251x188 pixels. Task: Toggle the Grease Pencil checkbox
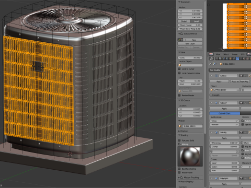click(x=182, y=33)
